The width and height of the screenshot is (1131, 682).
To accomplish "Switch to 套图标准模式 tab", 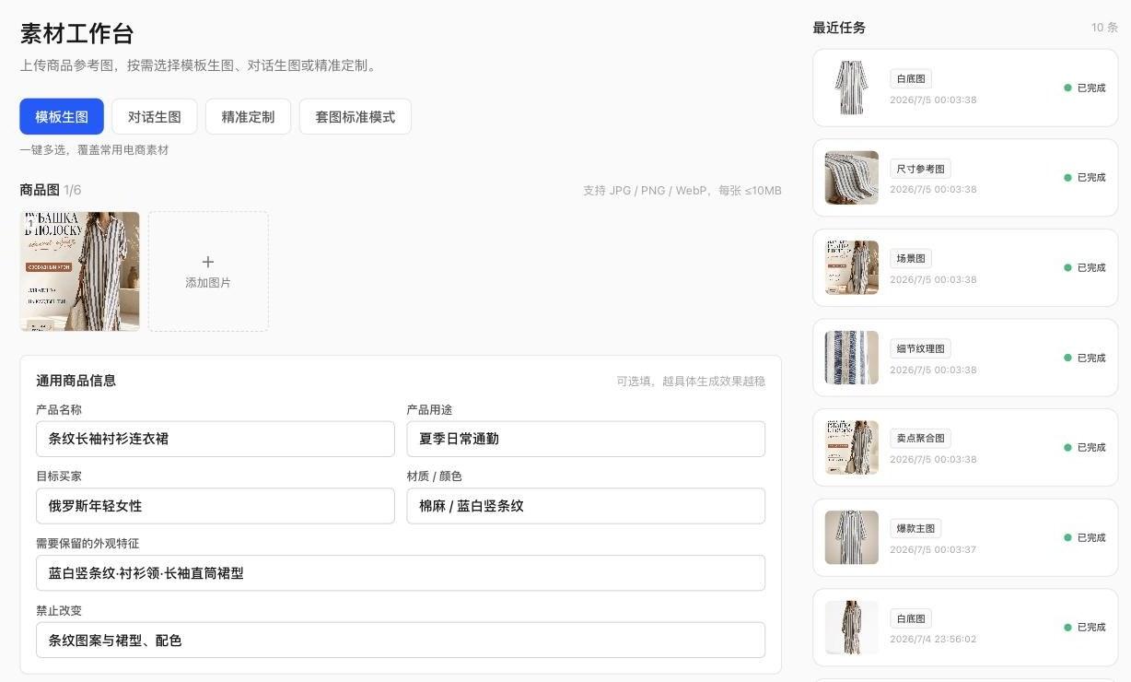I will point(356,117).
